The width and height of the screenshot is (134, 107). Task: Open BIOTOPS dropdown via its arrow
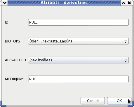point(126,41)
